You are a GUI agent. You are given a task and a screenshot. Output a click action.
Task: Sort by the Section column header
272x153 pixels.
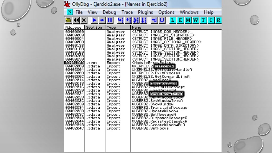click(95, 27)
